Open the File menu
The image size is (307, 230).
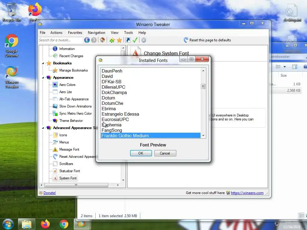coord(43,33)
